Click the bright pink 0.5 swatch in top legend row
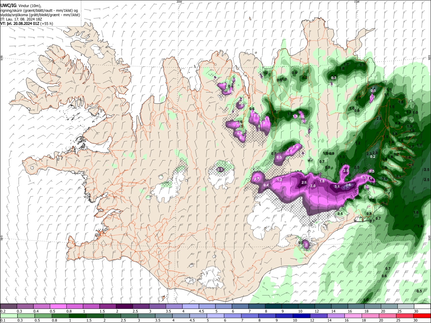Image resolution: width=431 pixels, height=323 pixels. click(58, 306)
